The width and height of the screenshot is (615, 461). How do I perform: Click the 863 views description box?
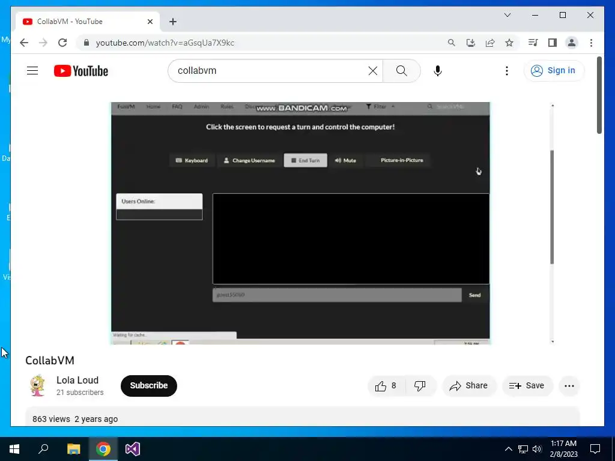pyautogui.click(x=303, y=417)
